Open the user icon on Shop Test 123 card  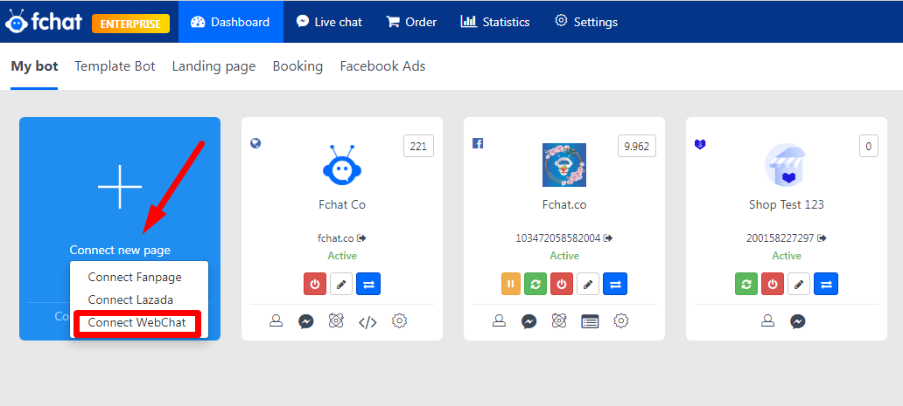point(767,321)
